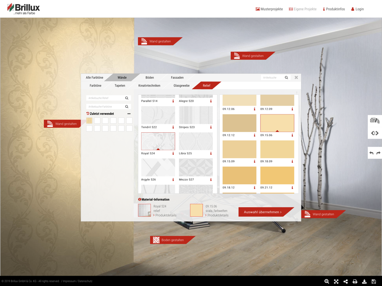Click the info icon for Stripes 523
This screenshot has height=286, width=382.
pyautogui.click(x=211, y=127)
